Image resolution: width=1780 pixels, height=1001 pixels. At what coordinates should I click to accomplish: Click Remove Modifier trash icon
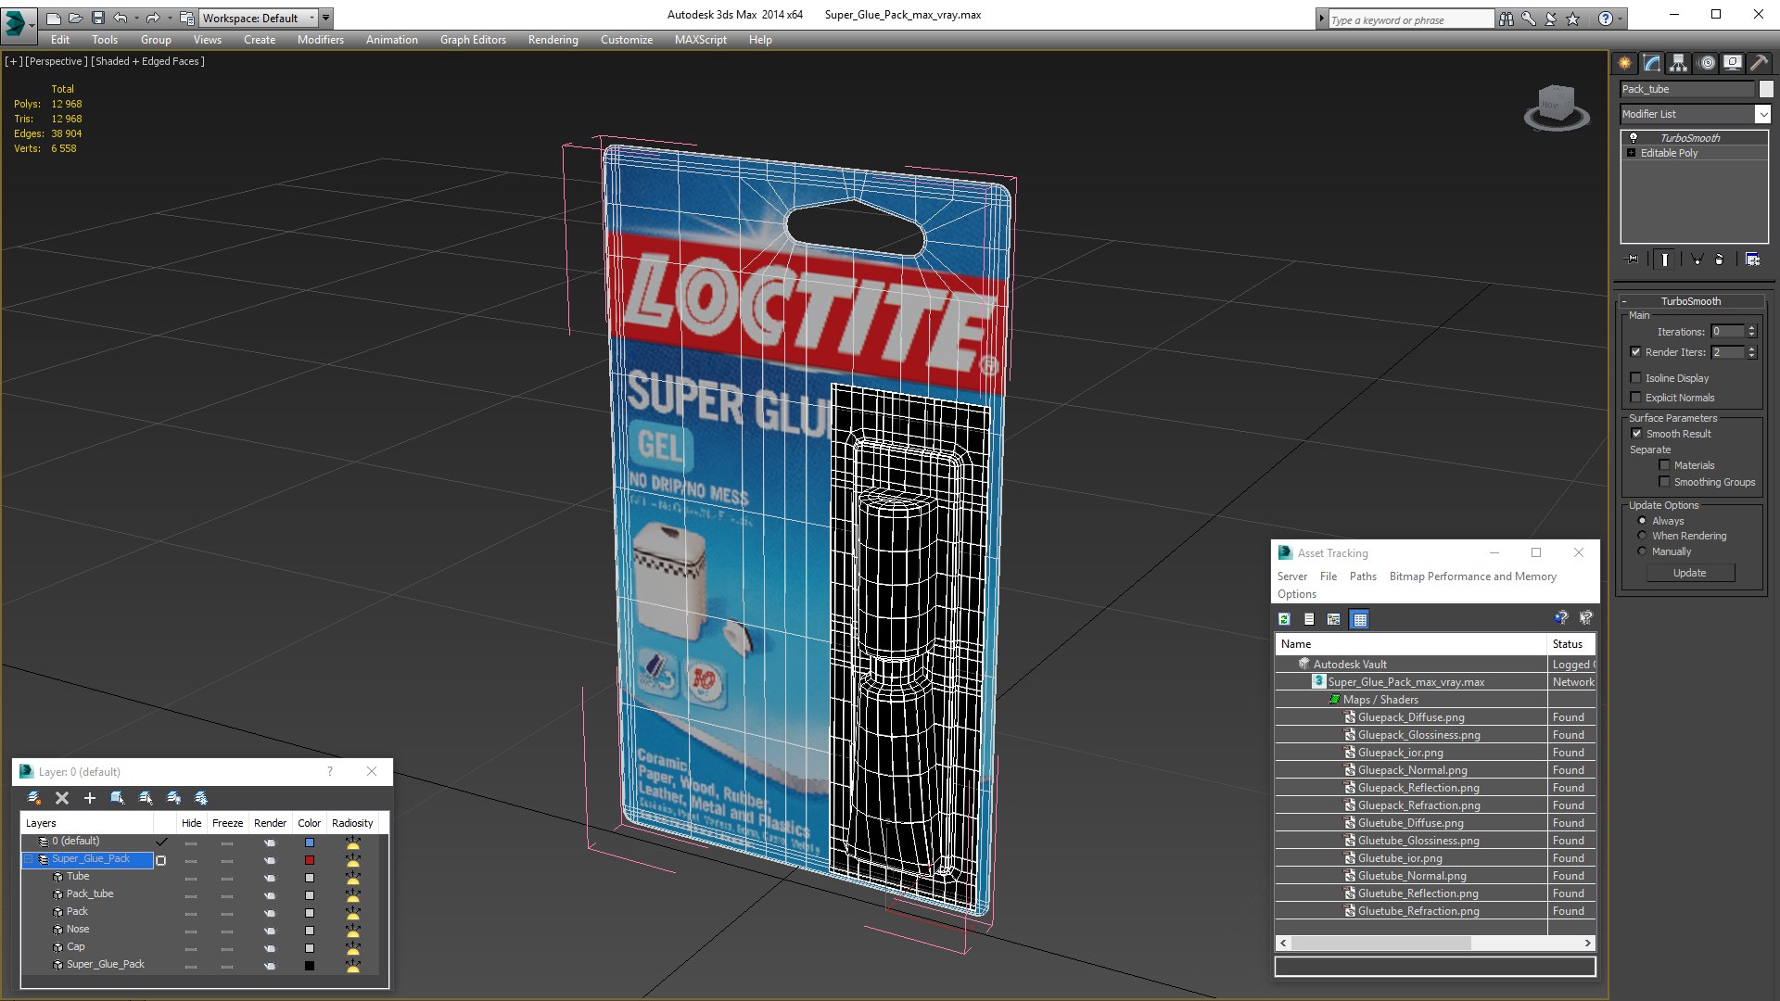pyautogui.click(x=1720, y=260)
